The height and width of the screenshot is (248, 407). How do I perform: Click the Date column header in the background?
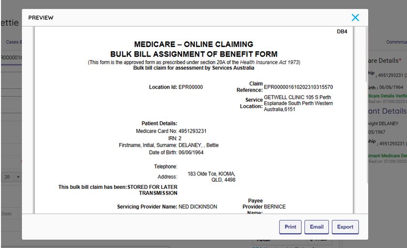click(6, 214)
